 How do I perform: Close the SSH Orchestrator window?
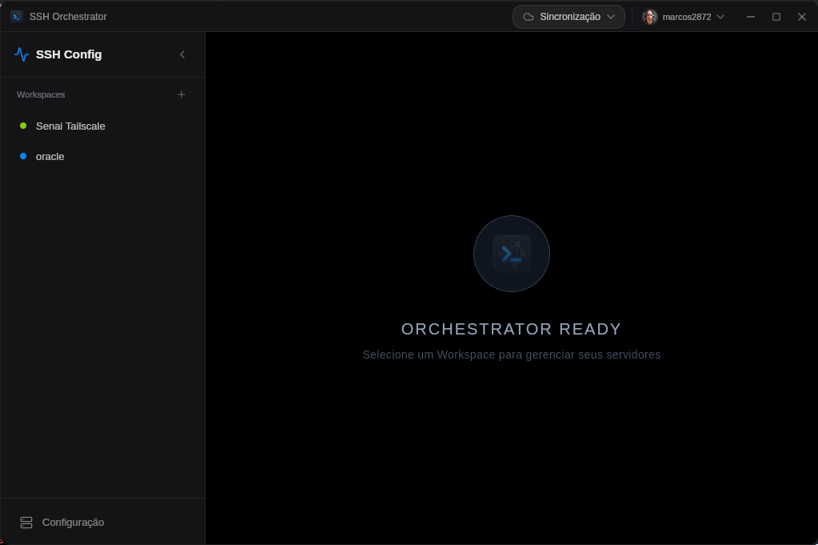pyautogui.click(x=802, y=17)
